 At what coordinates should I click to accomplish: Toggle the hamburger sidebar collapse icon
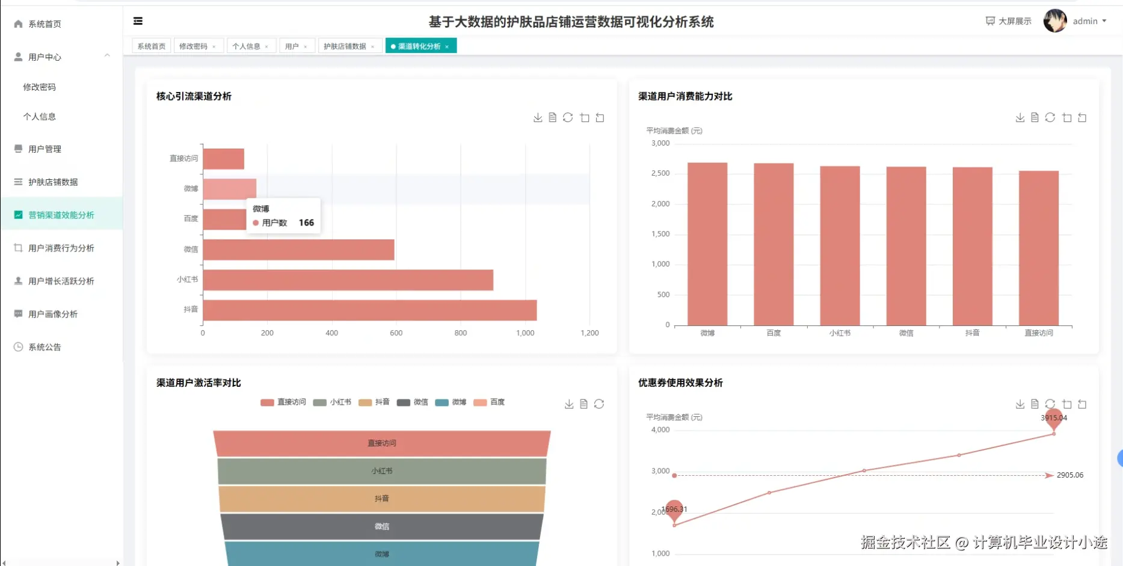point(138,21)
